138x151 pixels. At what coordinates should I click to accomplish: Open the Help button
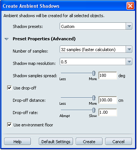[18, 141]
